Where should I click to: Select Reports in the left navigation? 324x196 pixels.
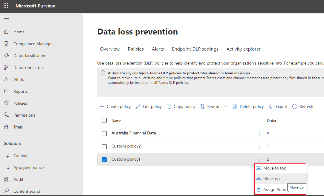[21, 91]
